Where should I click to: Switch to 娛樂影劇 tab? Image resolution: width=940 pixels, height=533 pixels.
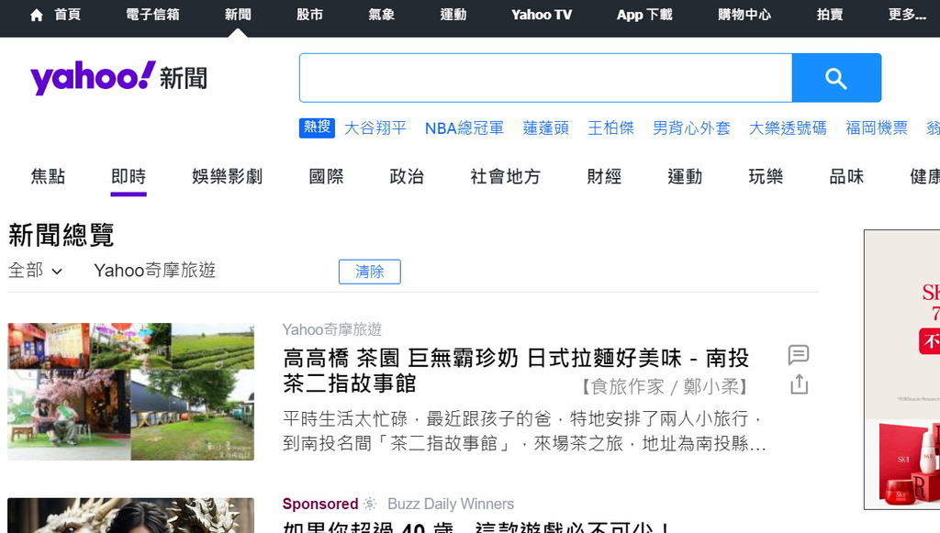[228, 177]
